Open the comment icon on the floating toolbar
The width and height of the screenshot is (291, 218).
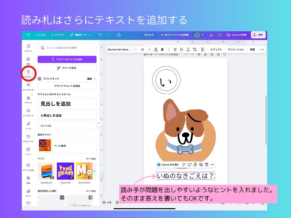point(189,164)
